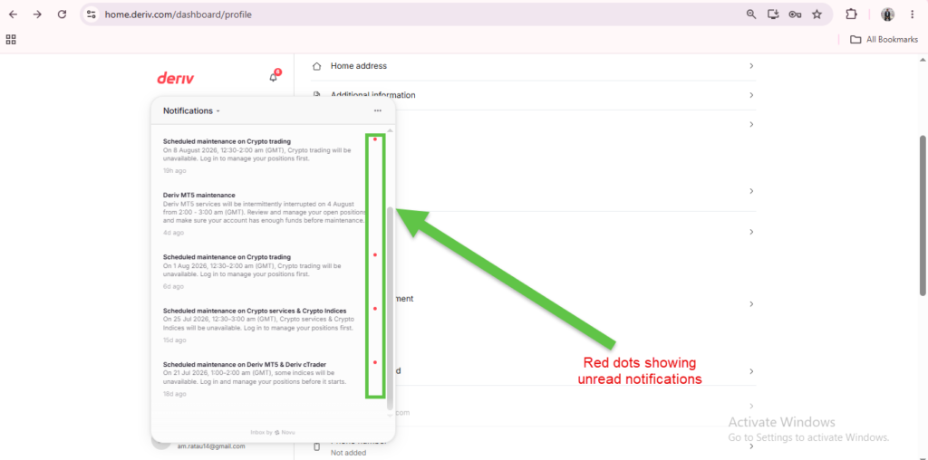Expand Home address chevron
Screen dimensions: 928x460
click(751, 66)
